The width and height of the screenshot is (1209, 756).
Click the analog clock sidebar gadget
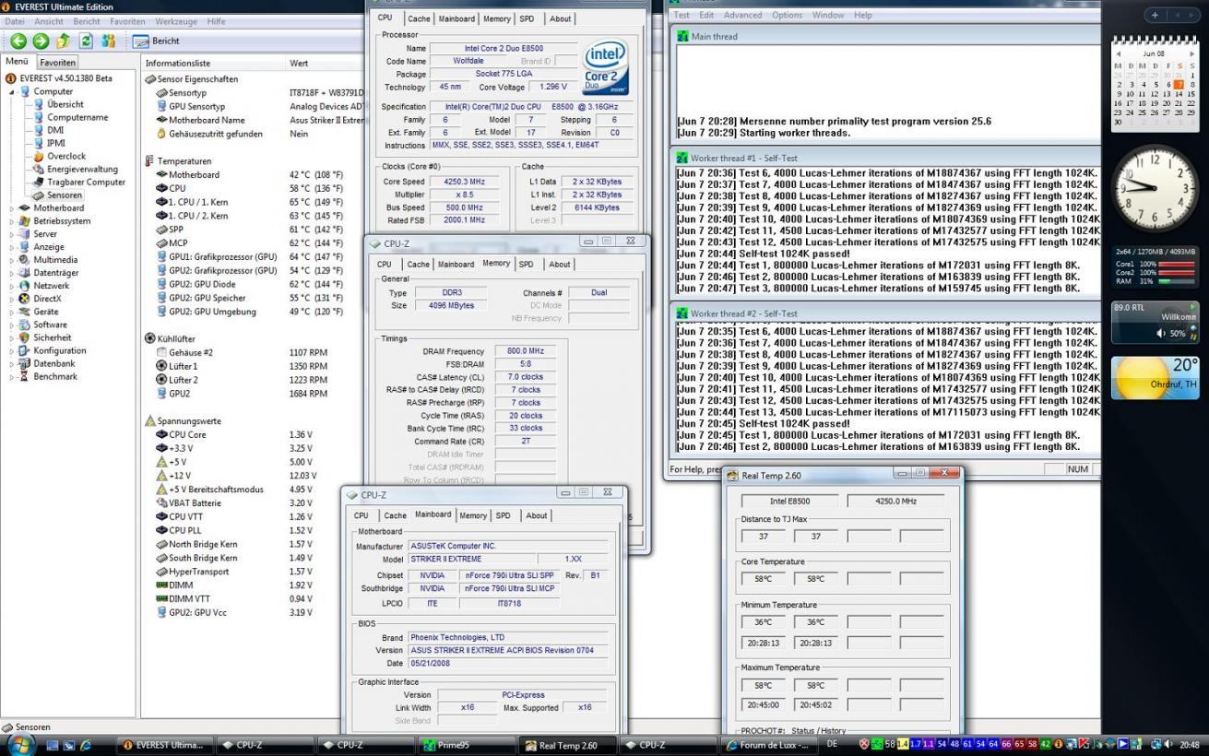(1156, 190)
